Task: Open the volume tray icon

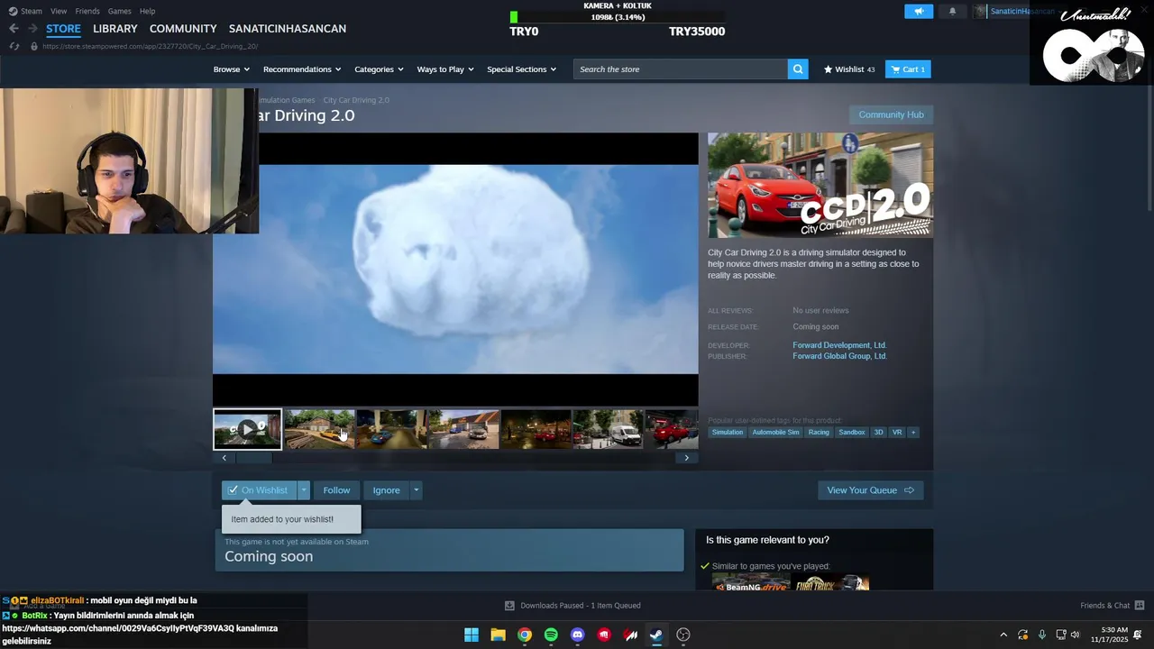Action: pos(1075,635)
